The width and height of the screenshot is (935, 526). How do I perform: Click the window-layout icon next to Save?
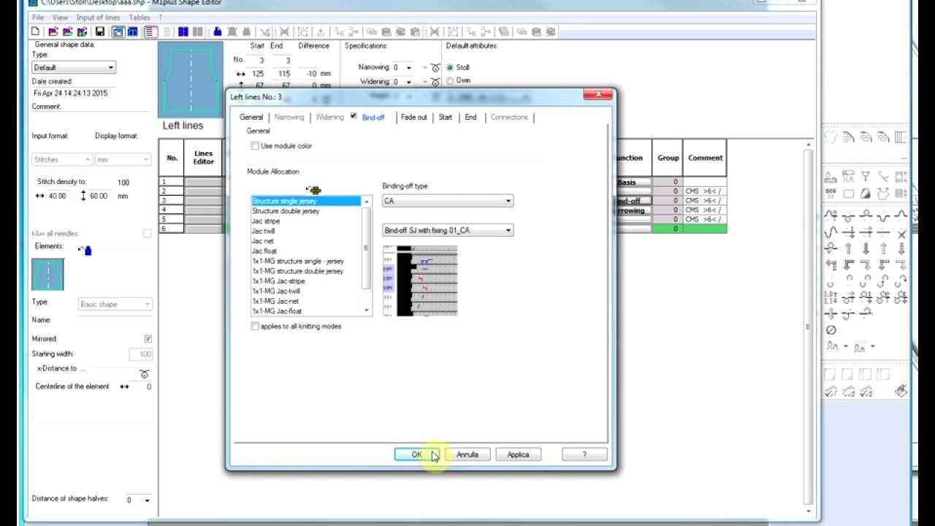pos(118,31)
